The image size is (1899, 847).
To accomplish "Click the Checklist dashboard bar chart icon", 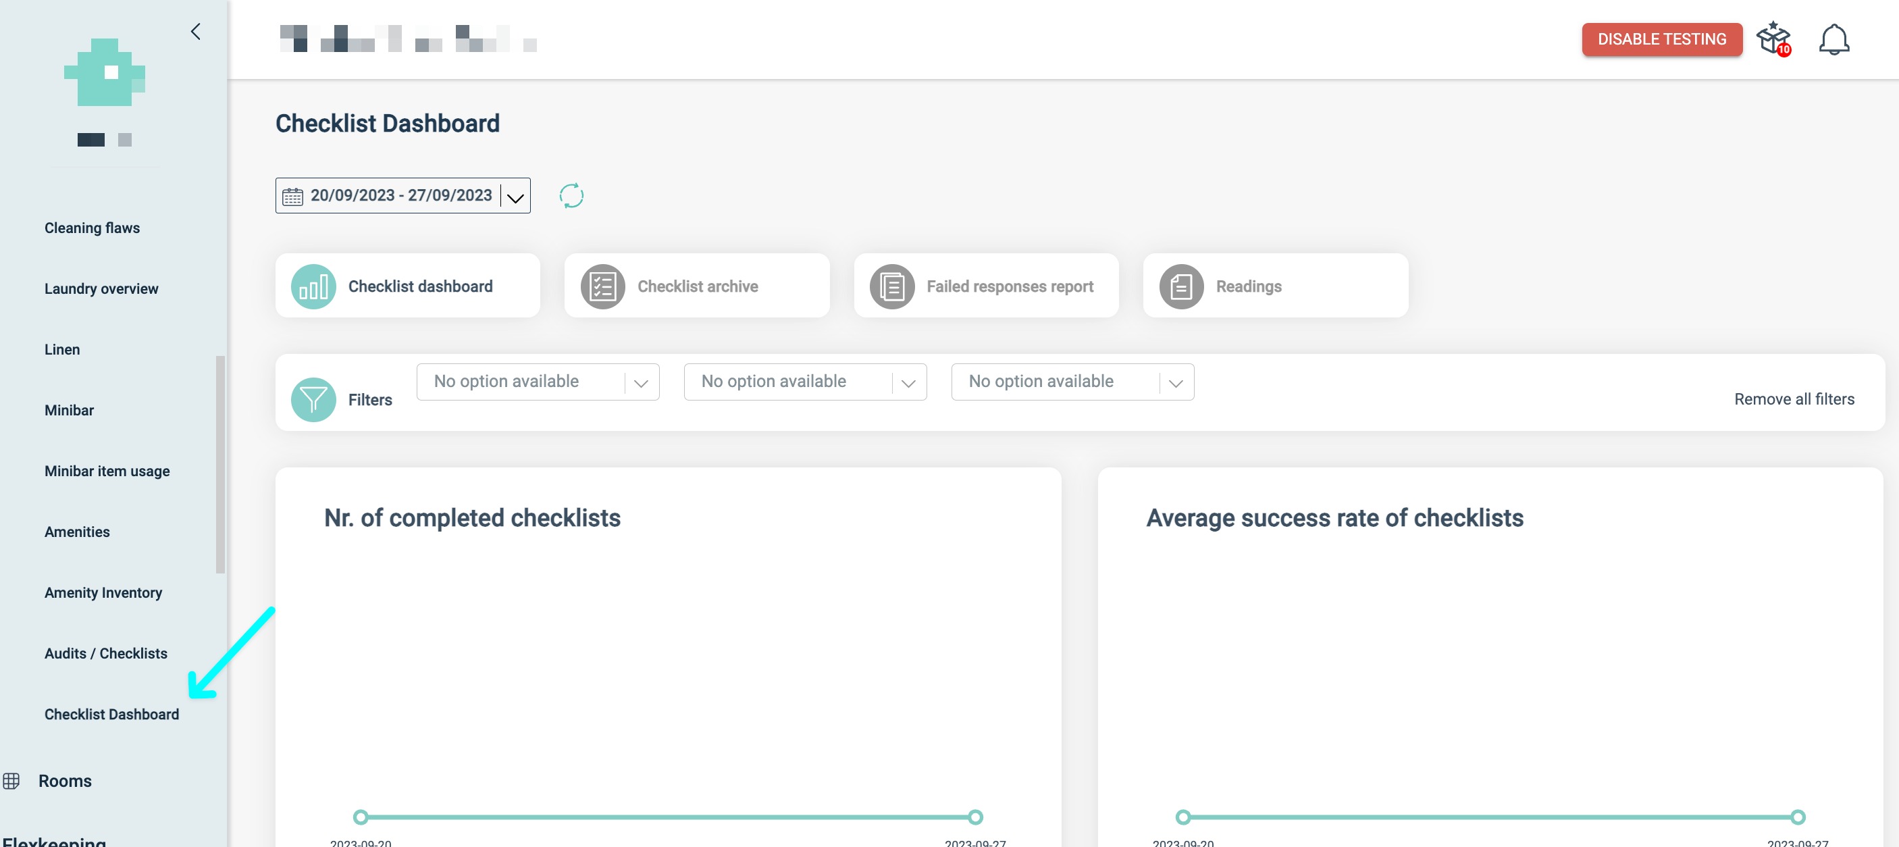I will (x=313, y=286).
